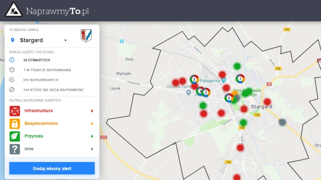Expand the Przyroda category arrow
The image size is (321, 180).
(x=92, y=136)
